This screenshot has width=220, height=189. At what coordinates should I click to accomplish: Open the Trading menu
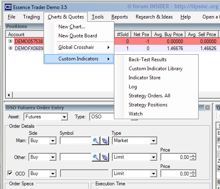click(x=31, y=17)
